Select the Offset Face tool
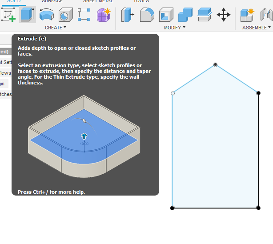 (205, 15)
